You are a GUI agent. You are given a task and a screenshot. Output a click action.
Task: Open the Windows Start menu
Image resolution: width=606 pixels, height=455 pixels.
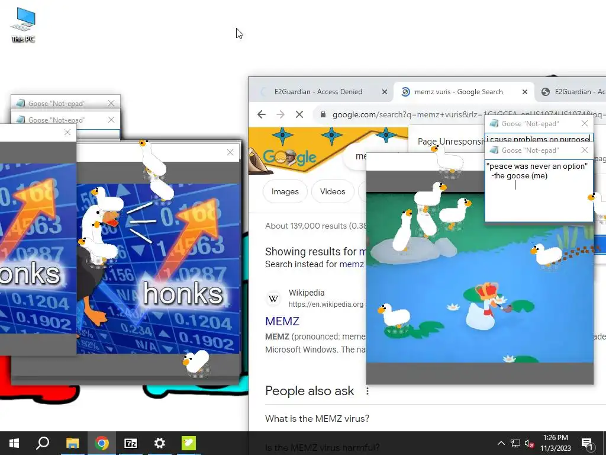(x=14, y=443)
